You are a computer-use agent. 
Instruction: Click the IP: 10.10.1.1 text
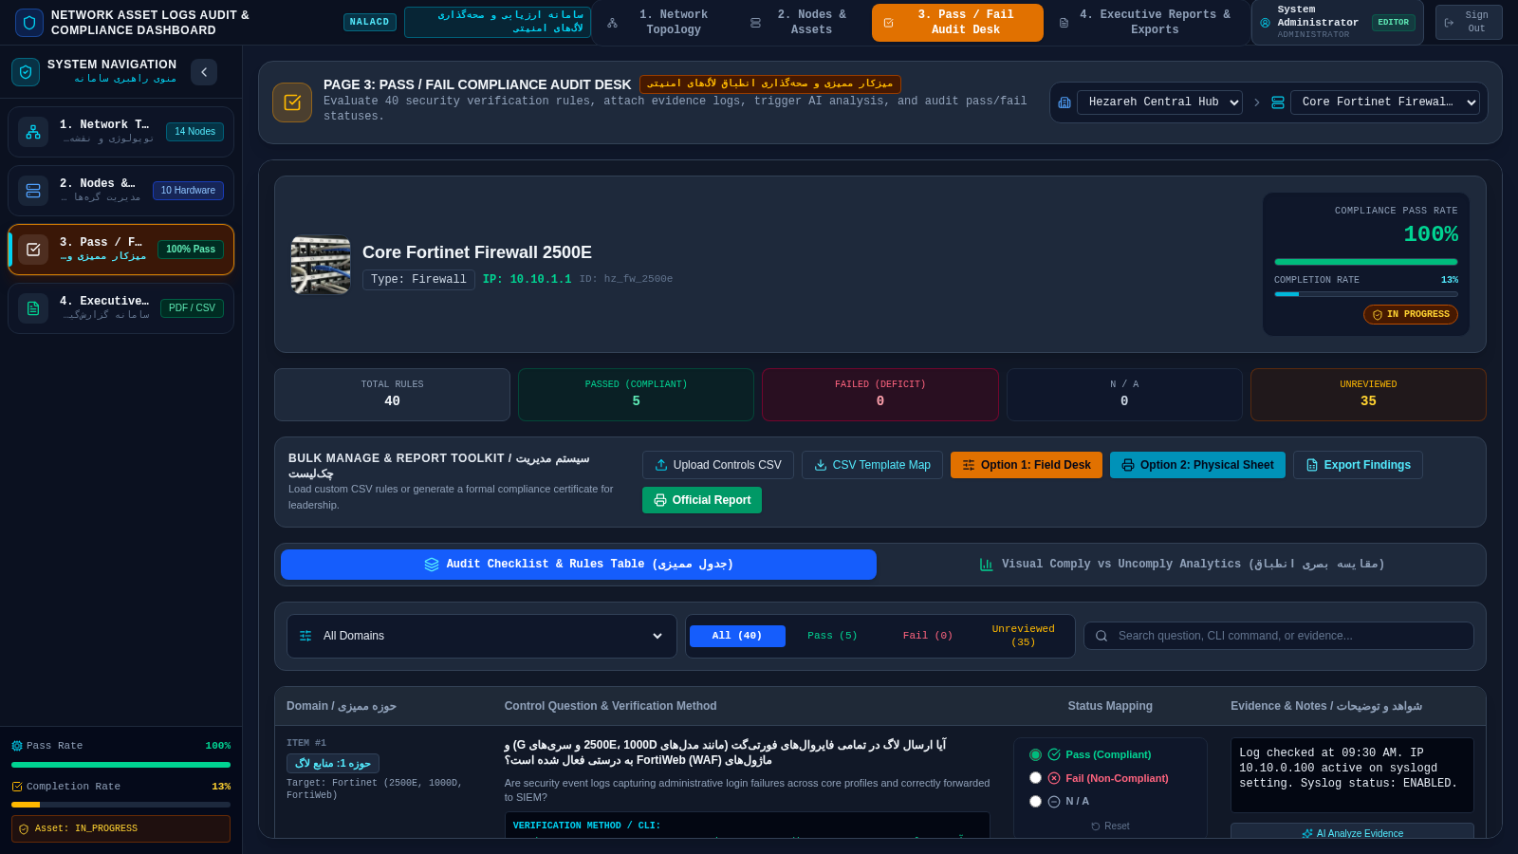527,280
